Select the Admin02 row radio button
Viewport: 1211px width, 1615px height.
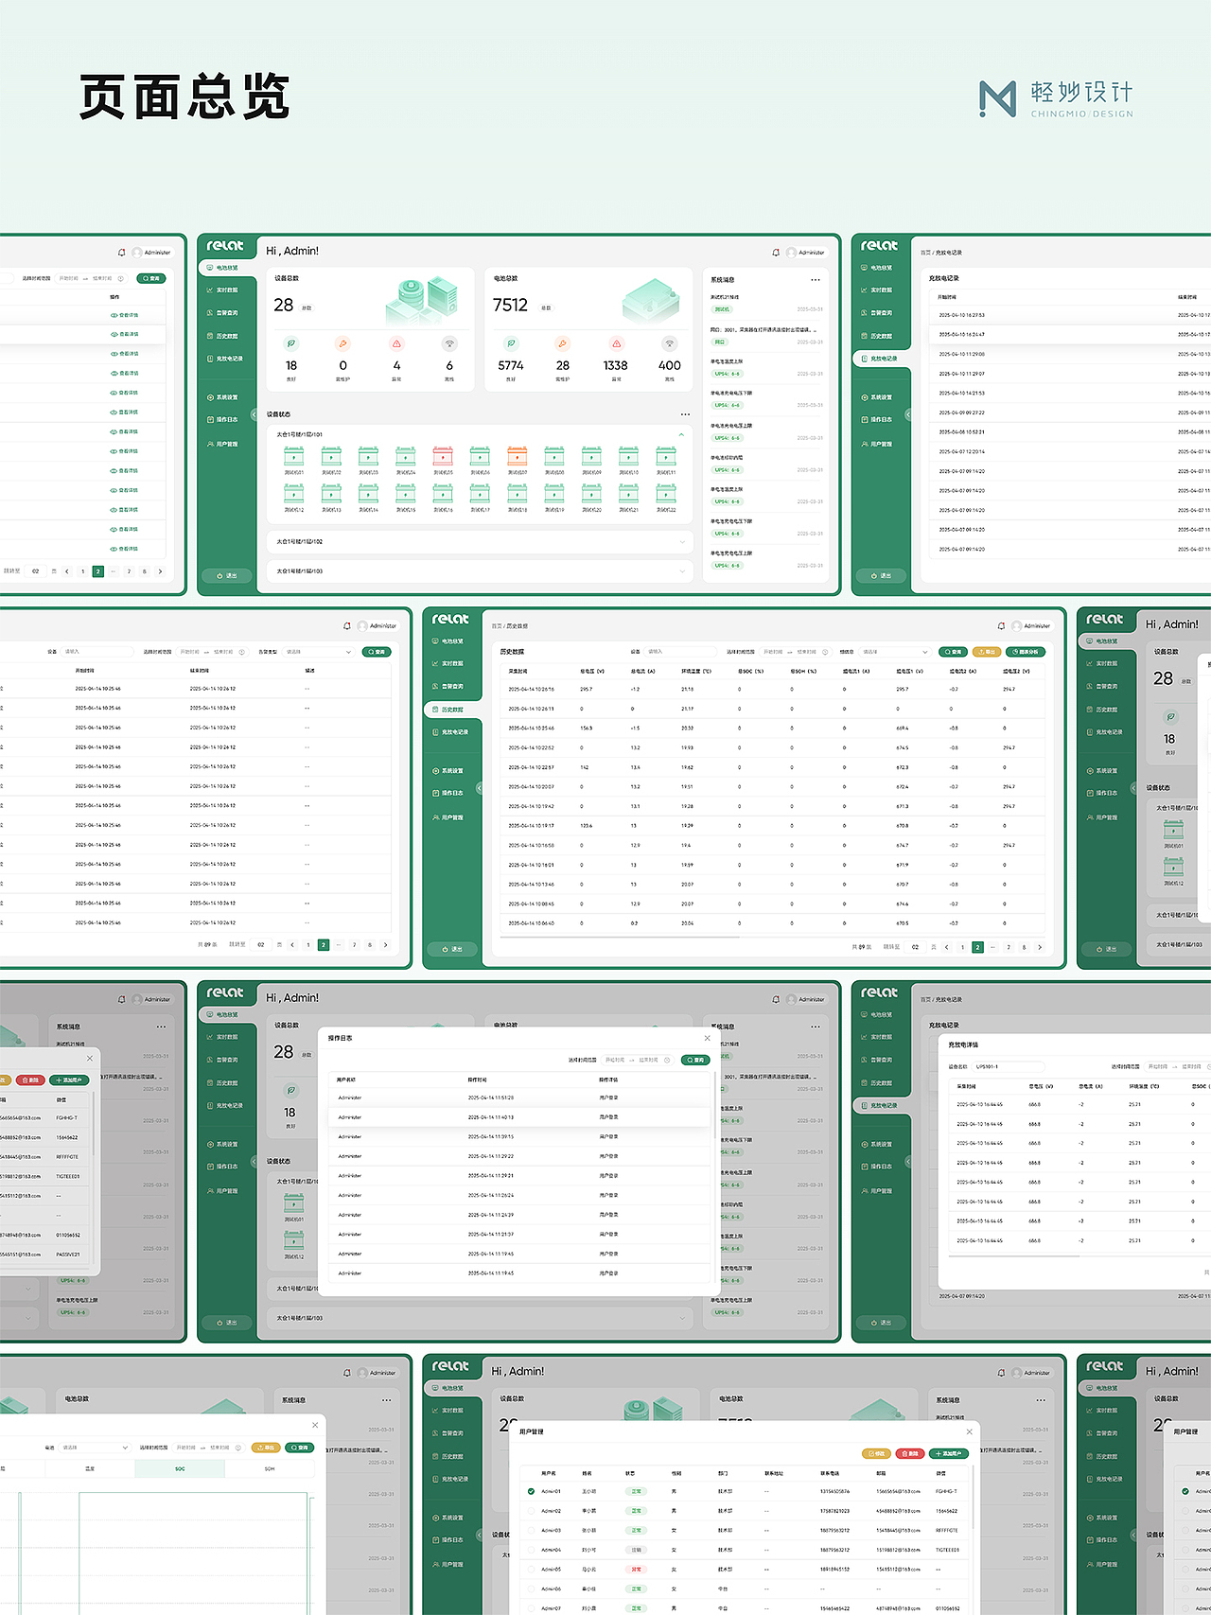[x=531, y=1511]
